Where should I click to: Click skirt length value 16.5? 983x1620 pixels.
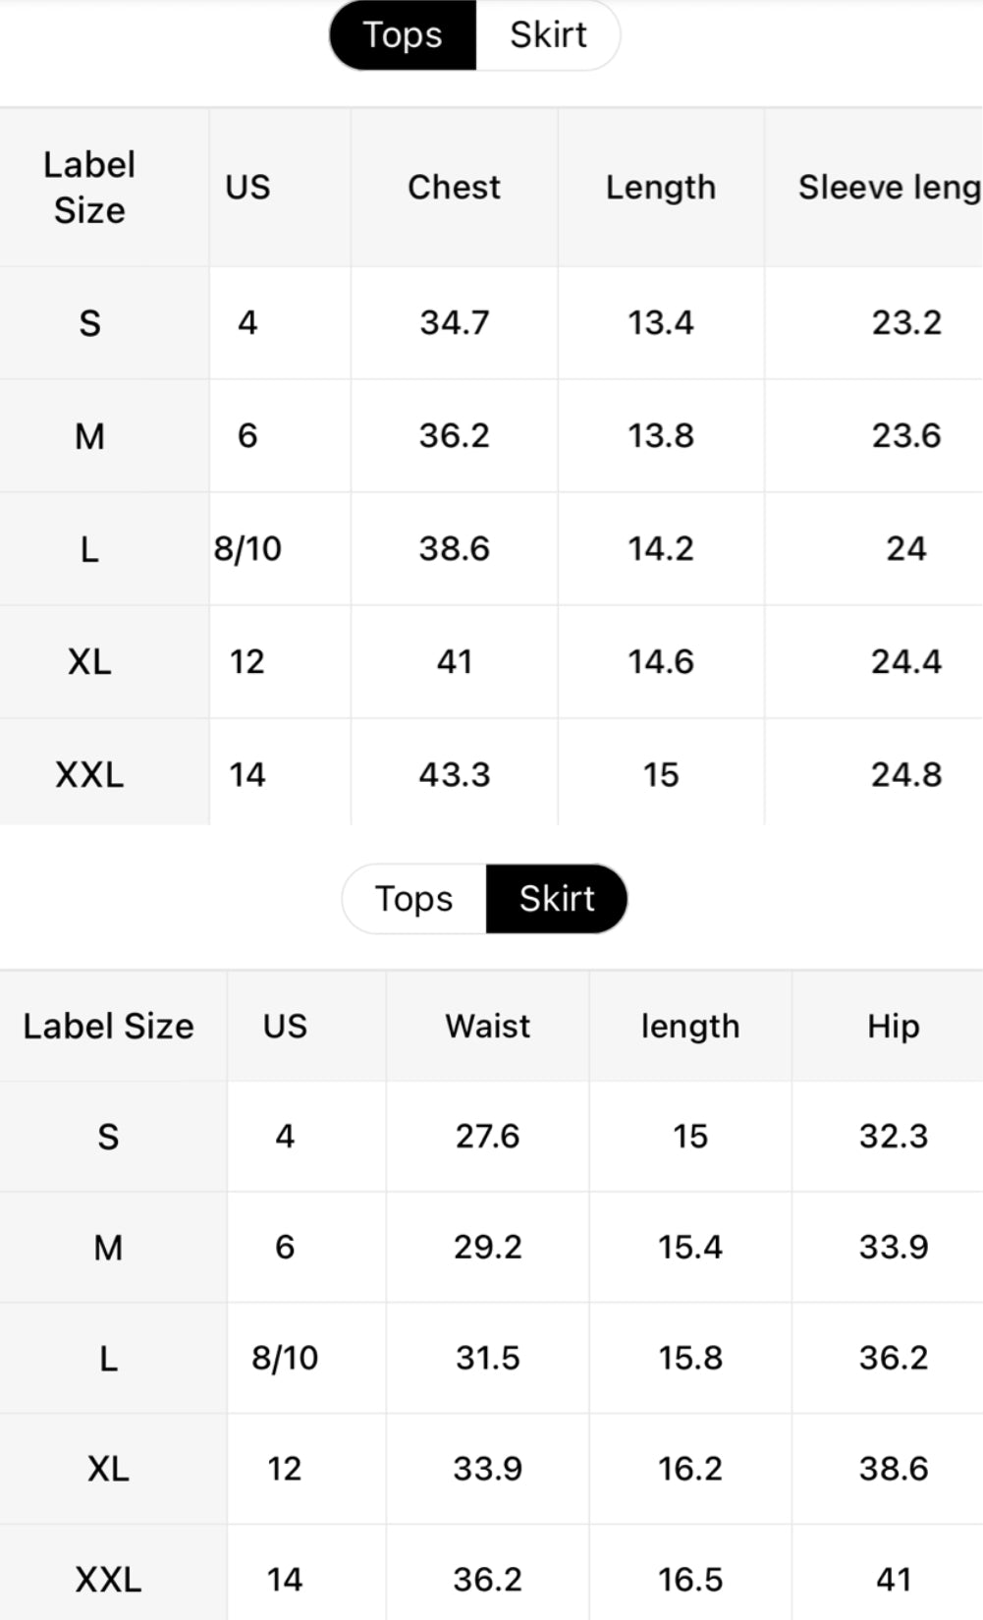(689, 1579)
